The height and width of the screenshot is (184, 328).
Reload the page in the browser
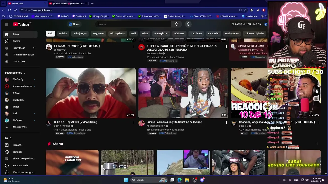pyautogui.click(x=9, y=10)
